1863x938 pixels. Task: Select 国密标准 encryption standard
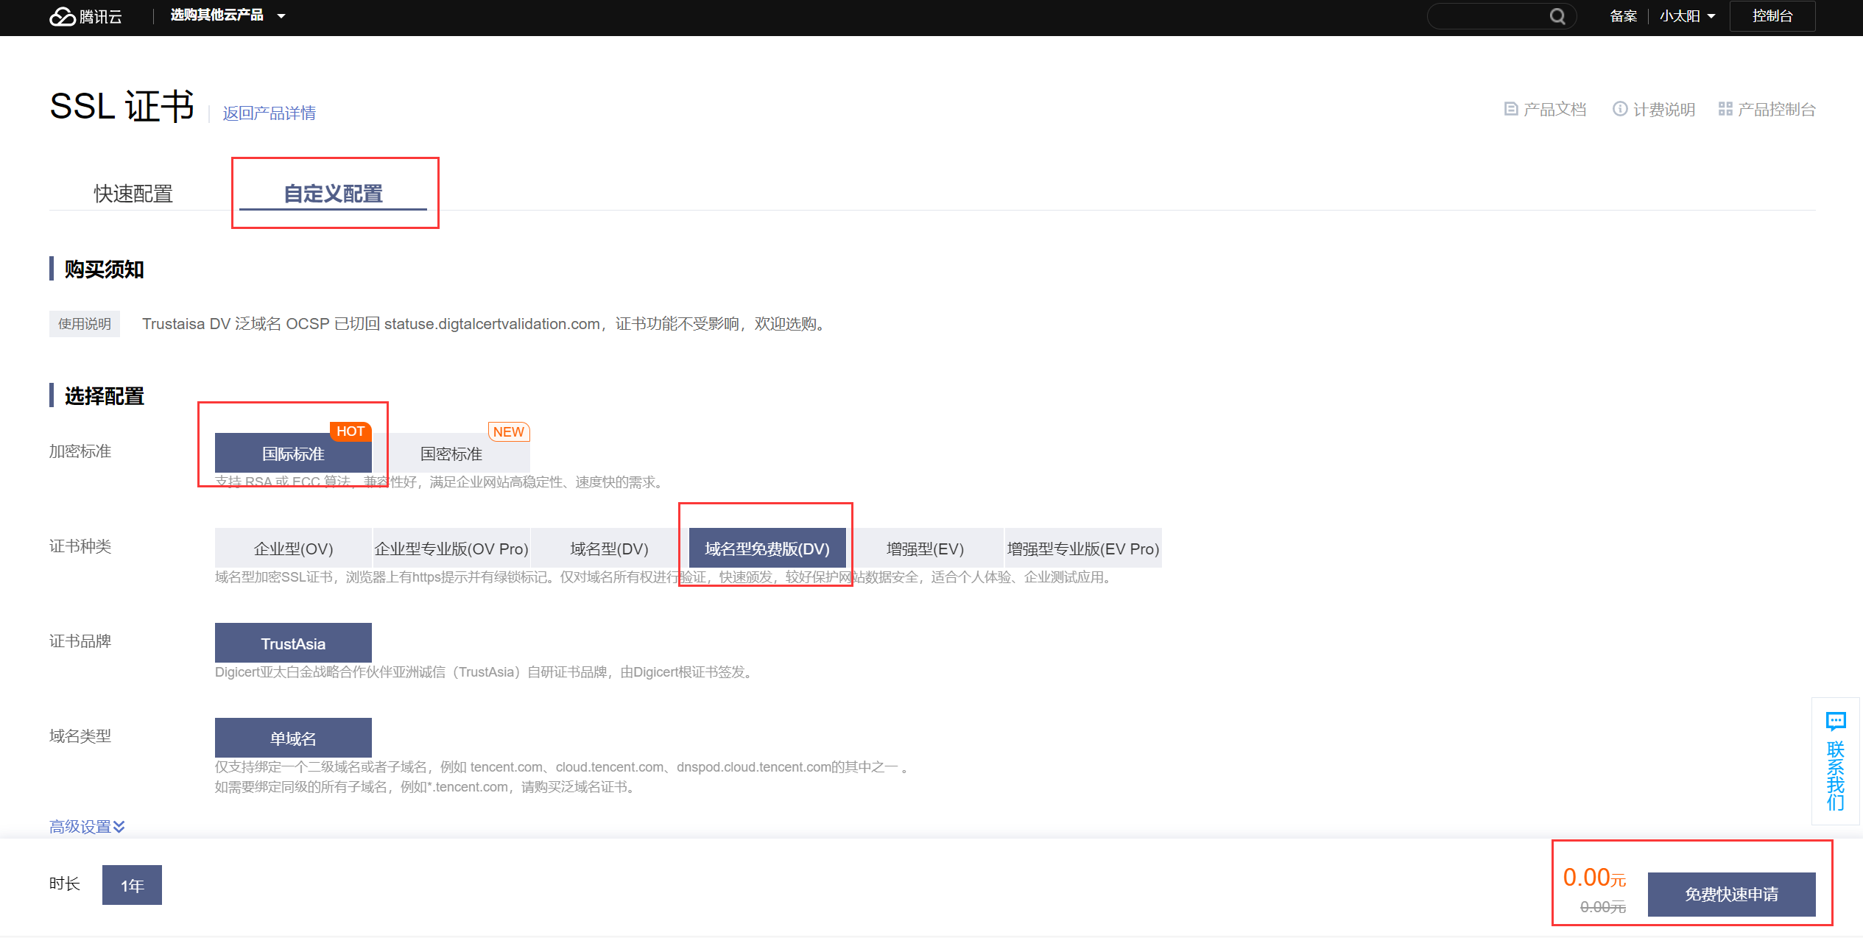[x=451, y=454]
